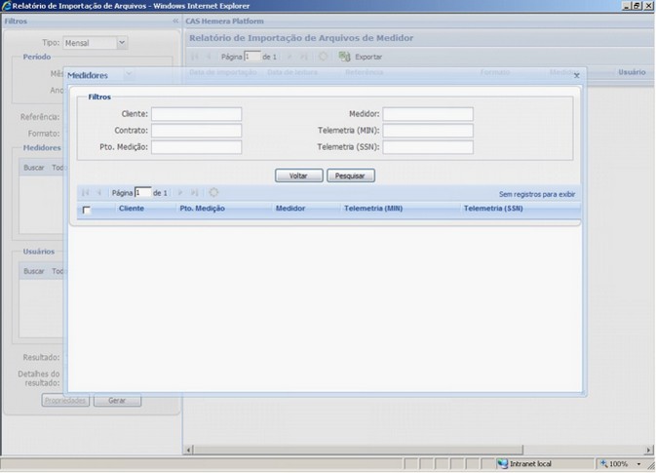Go to next page in Medidores grid

click(x=180, y=193)
